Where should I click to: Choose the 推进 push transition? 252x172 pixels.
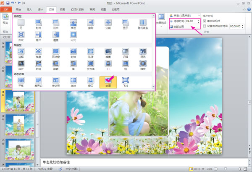pyautogui.click(x=73, y=24)
